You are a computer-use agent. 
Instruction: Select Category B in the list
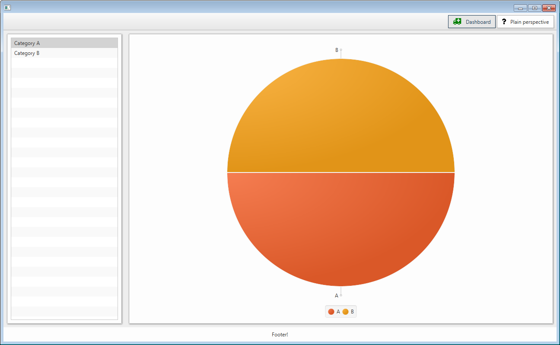[64, 53]
